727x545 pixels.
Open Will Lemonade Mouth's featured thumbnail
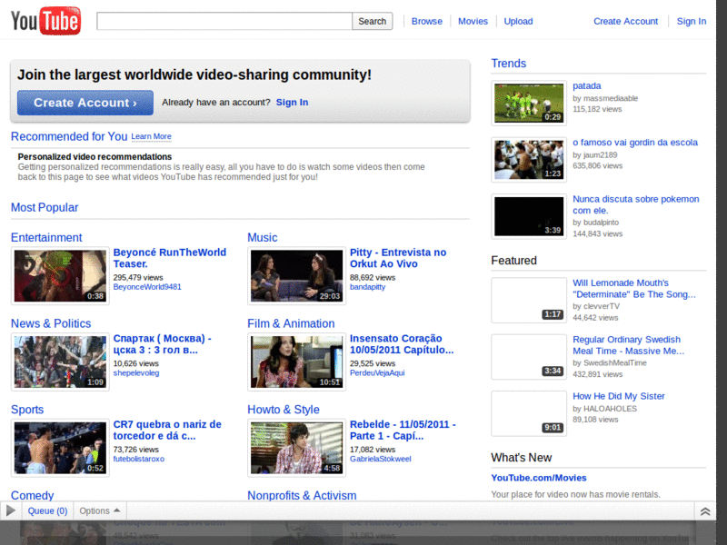pyautogui.click(x=529, y=301)
